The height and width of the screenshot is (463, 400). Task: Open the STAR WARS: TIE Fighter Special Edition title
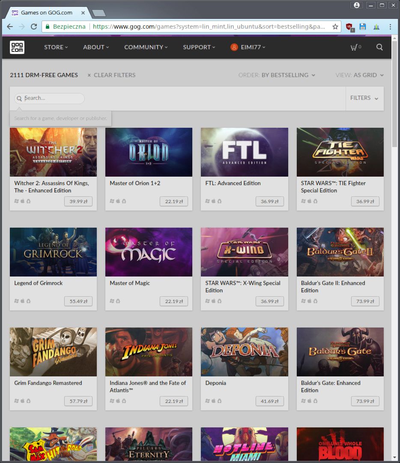[333, 187]
